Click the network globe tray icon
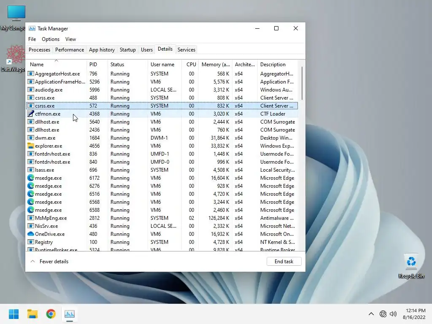The height and width of the screenshot is (324, 432). 383,314
